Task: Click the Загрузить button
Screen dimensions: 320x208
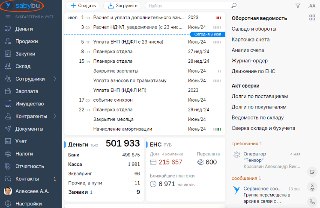Action: (x=122, y=6)
